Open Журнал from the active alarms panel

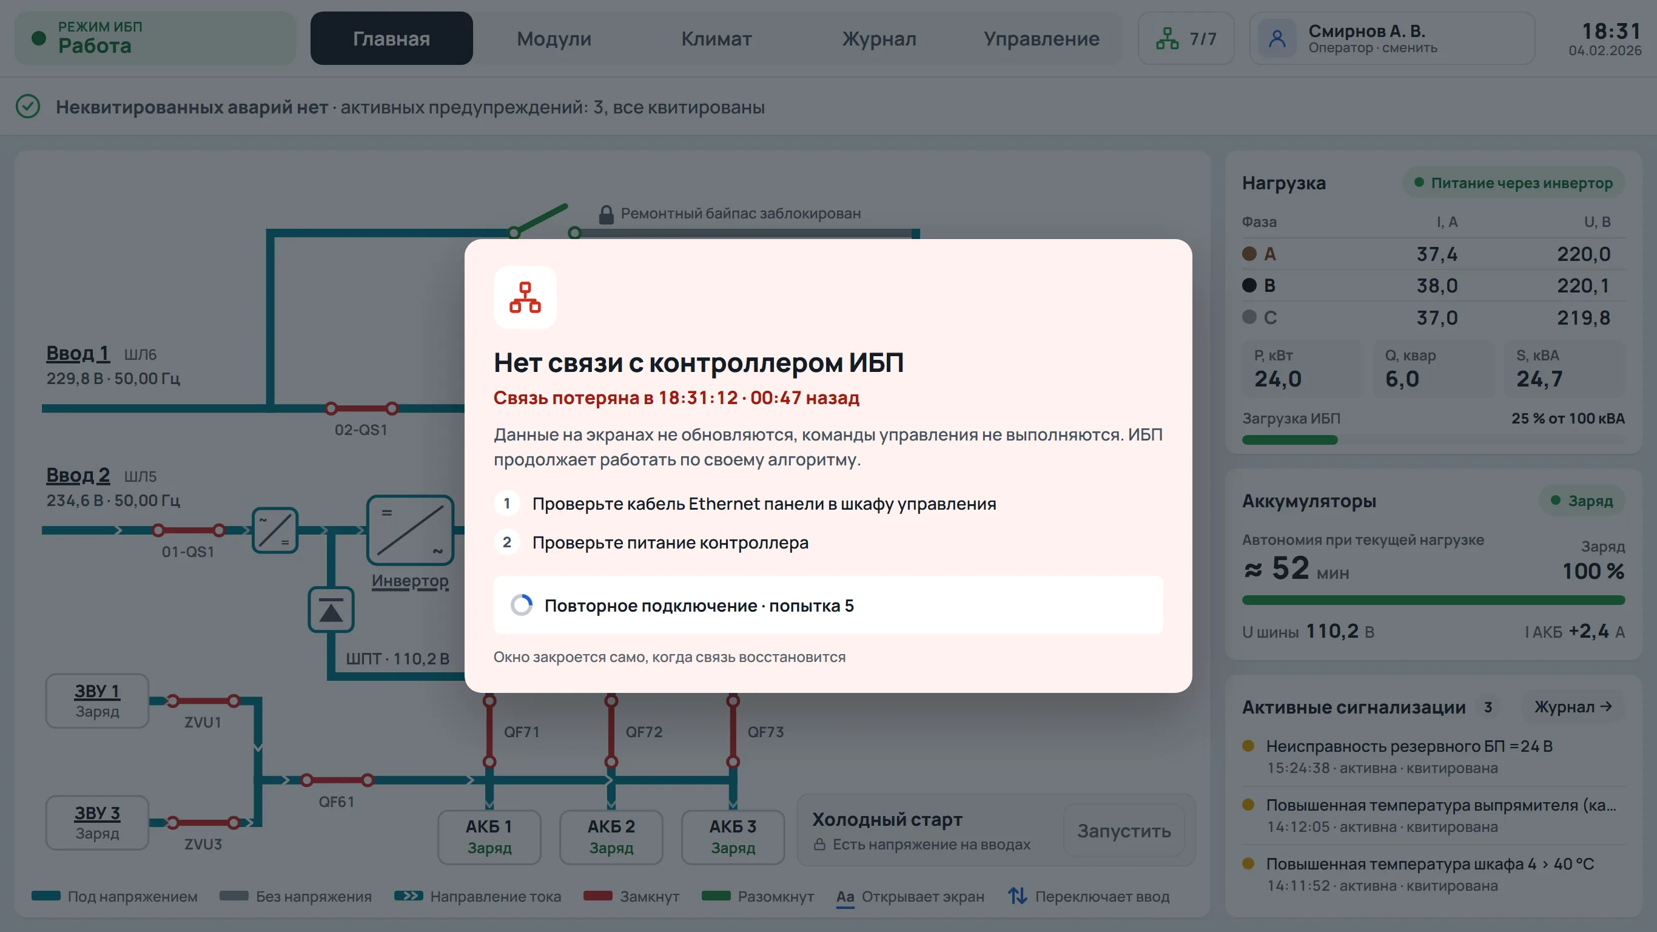tap(1573, 707)
